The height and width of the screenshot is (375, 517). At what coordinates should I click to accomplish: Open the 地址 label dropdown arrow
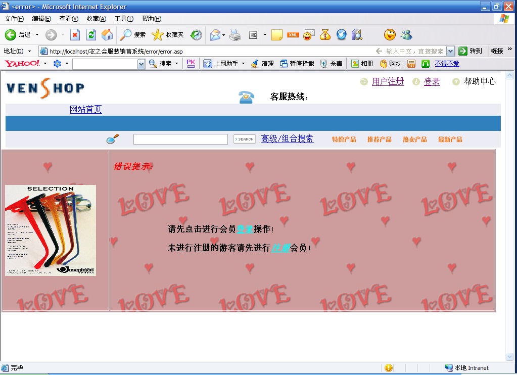(29, 51)
